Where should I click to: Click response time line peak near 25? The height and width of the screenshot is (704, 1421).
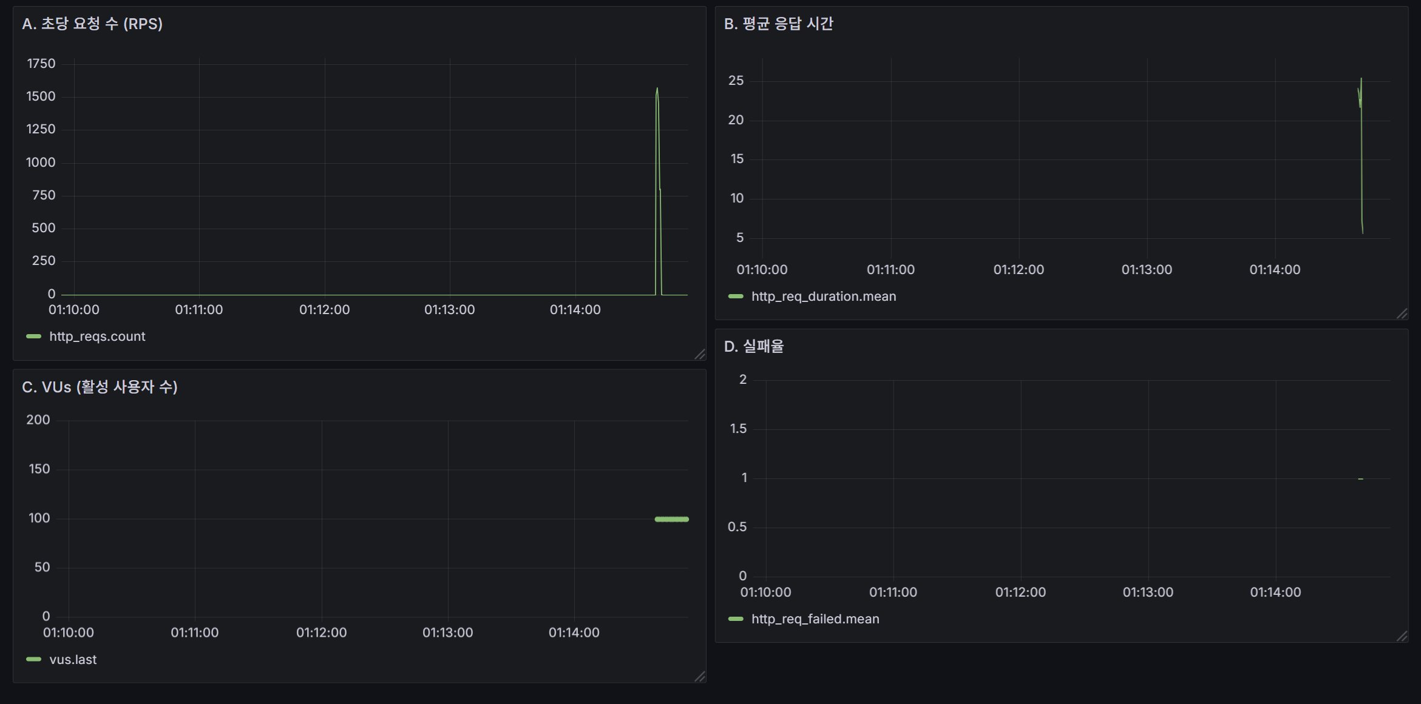click(1361, 79)
